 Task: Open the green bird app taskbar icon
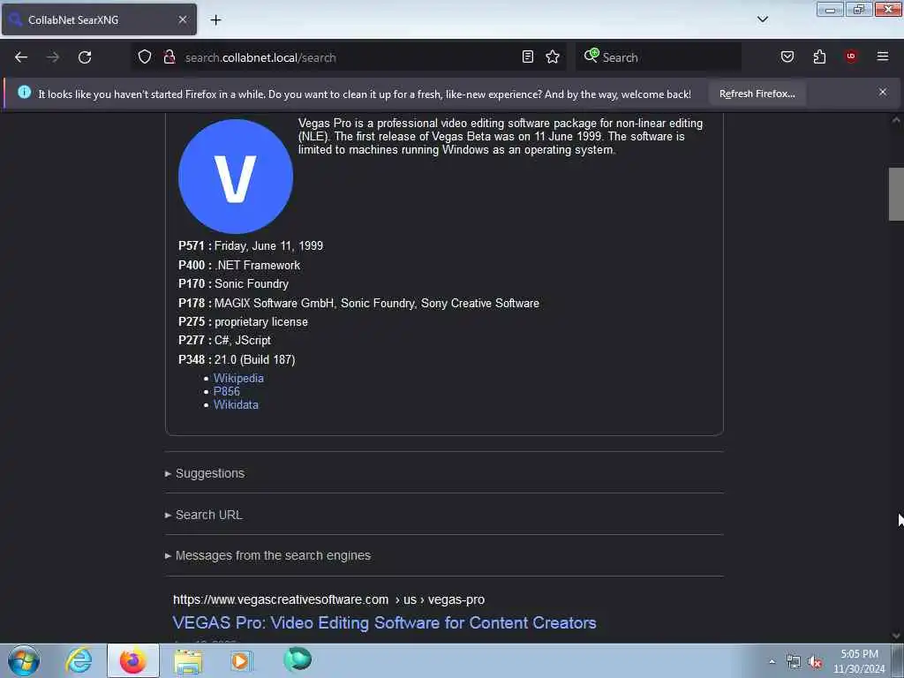(298, 659)
